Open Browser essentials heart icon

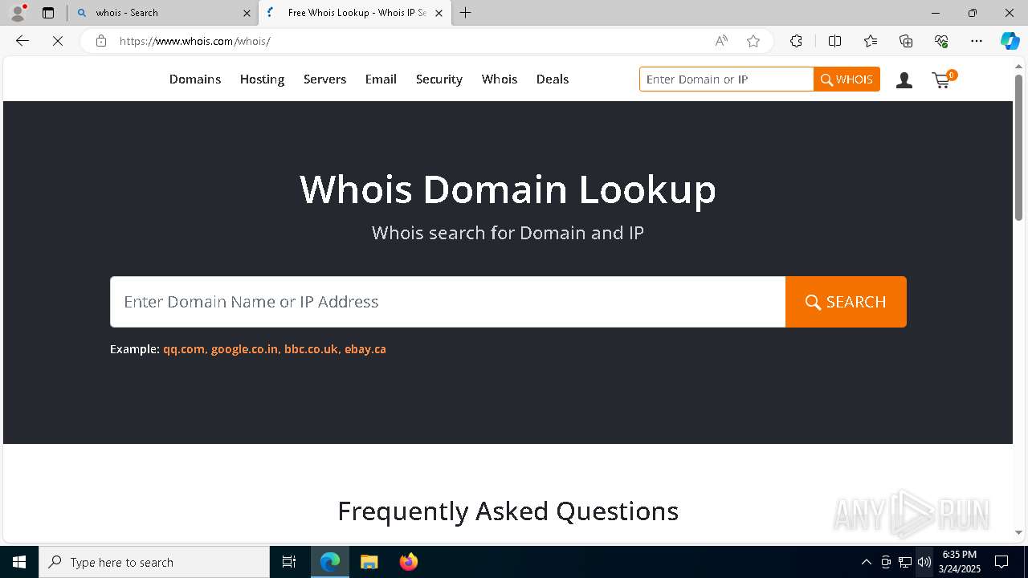(x=941, y=41)
